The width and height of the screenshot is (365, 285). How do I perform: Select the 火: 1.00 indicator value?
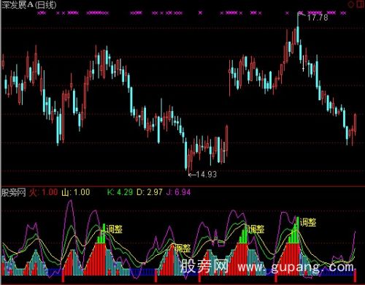(x=44, y=192)
